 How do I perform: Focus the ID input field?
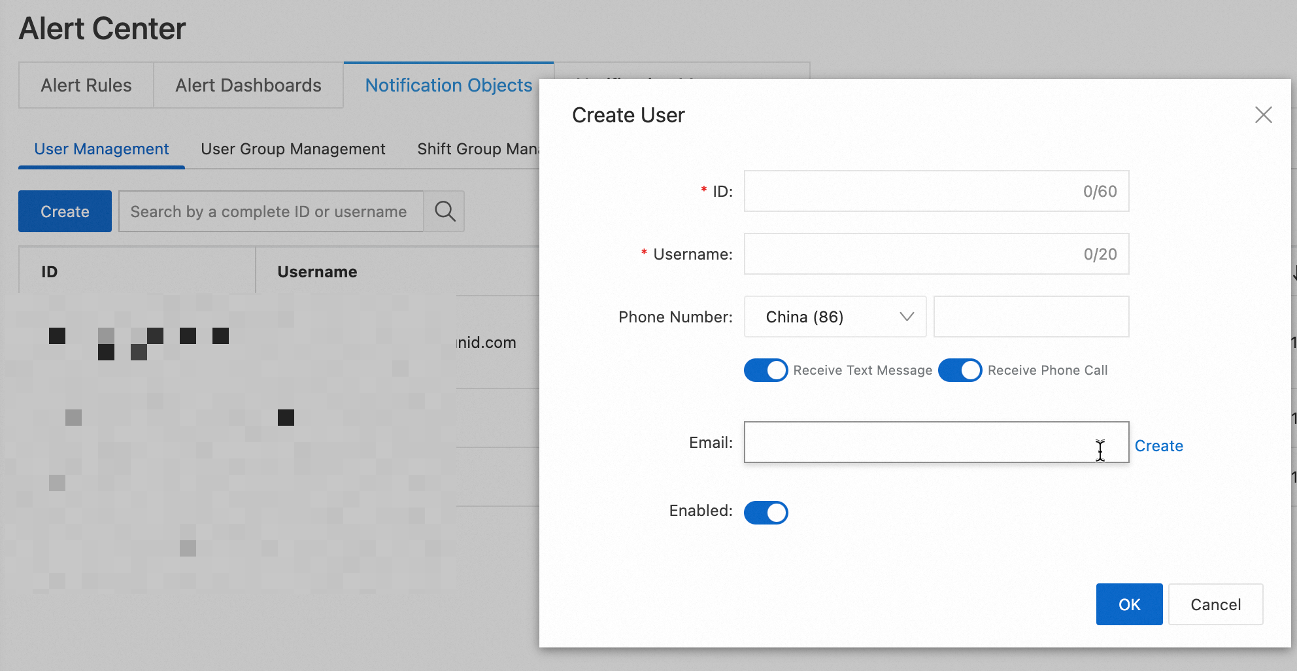(x=936, y=191)
